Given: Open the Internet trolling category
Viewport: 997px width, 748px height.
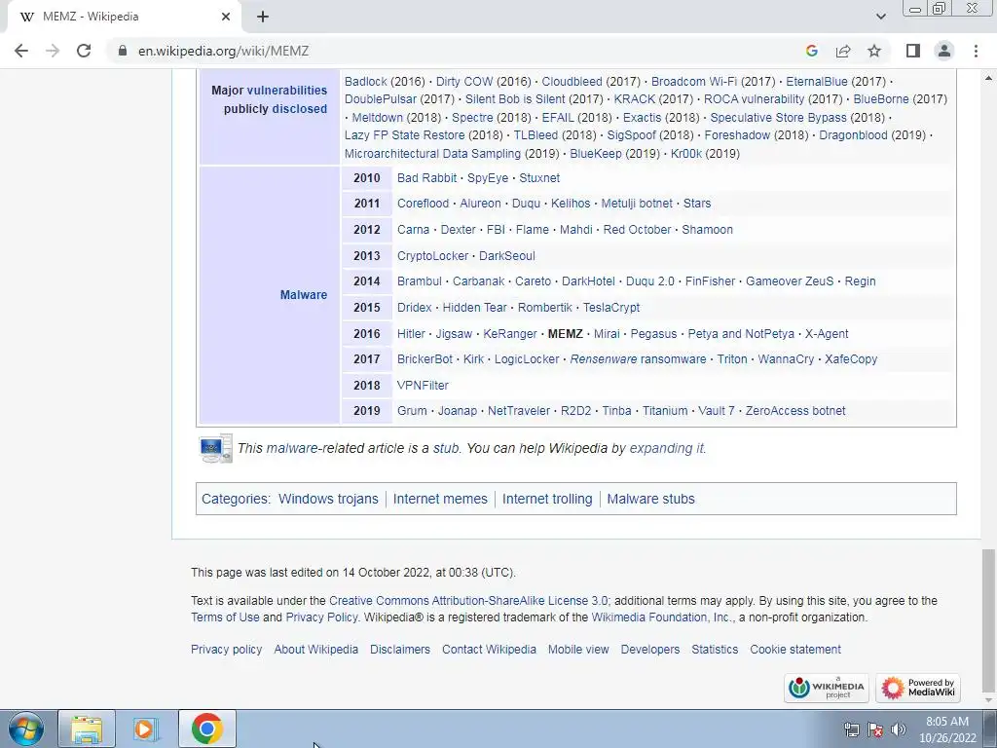Looking at the screenshot, I should pyautogui.click(x=547, y=500).
